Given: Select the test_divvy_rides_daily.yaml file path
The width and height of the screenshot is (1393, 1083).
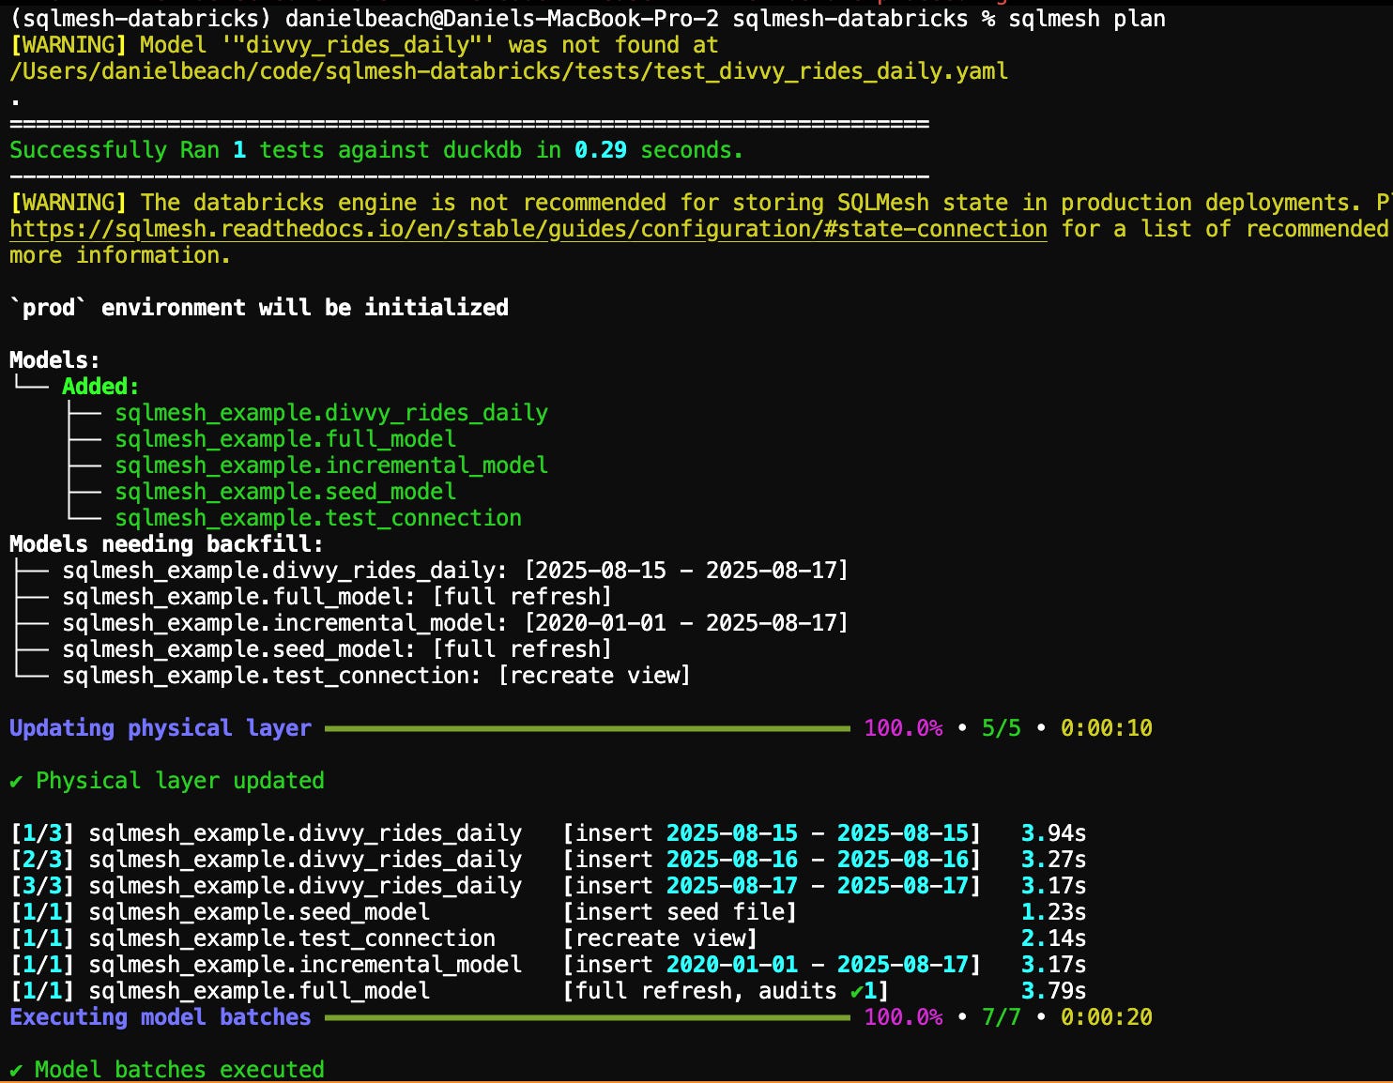Looking at the screenshot, I should pos(507,70).
